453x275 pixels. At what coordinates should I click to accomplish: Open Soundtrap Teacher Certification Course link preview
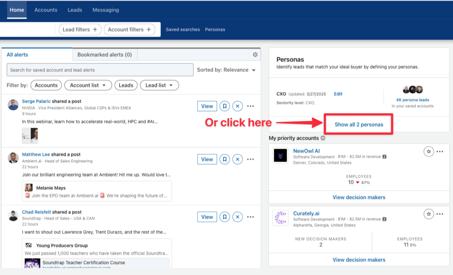tap(97, 263)
